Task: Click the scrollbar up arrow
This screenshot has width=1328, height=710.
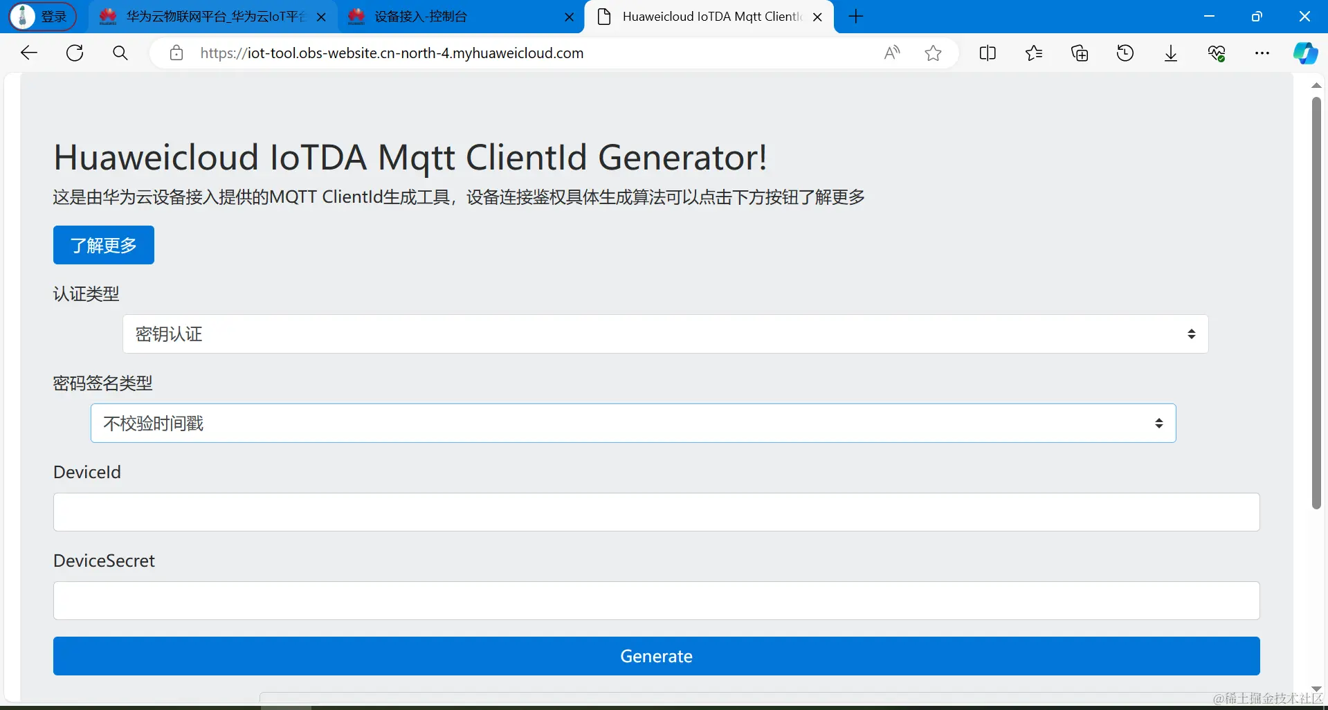Action: 1316,85
